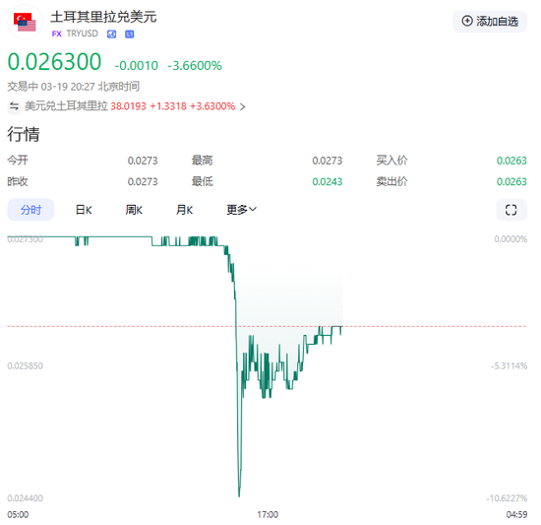541x525 pixels.
Task: Click the chevron after +3.6300%
Action: click(x=243, y=106)
